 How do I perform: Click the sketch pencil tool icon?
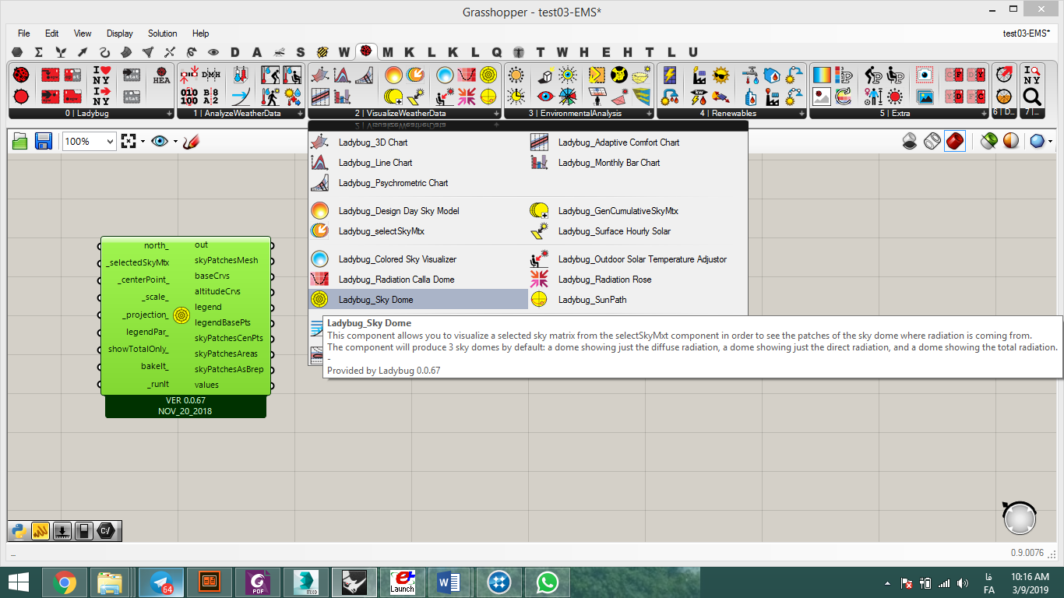point(192,142)
